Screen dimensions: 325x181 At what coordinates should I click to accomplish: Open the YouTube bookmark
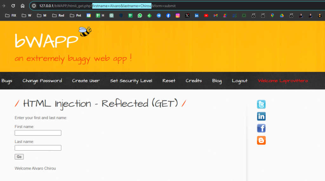coord(206,16)
